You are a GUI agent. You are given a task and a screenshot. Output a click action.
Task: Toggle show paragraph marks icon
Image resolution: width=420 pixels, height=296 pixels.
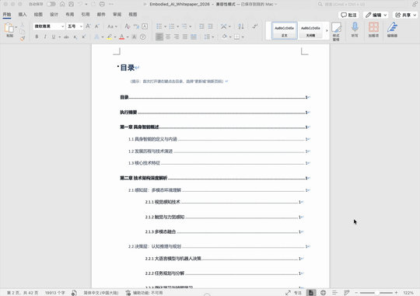(254, 26)
